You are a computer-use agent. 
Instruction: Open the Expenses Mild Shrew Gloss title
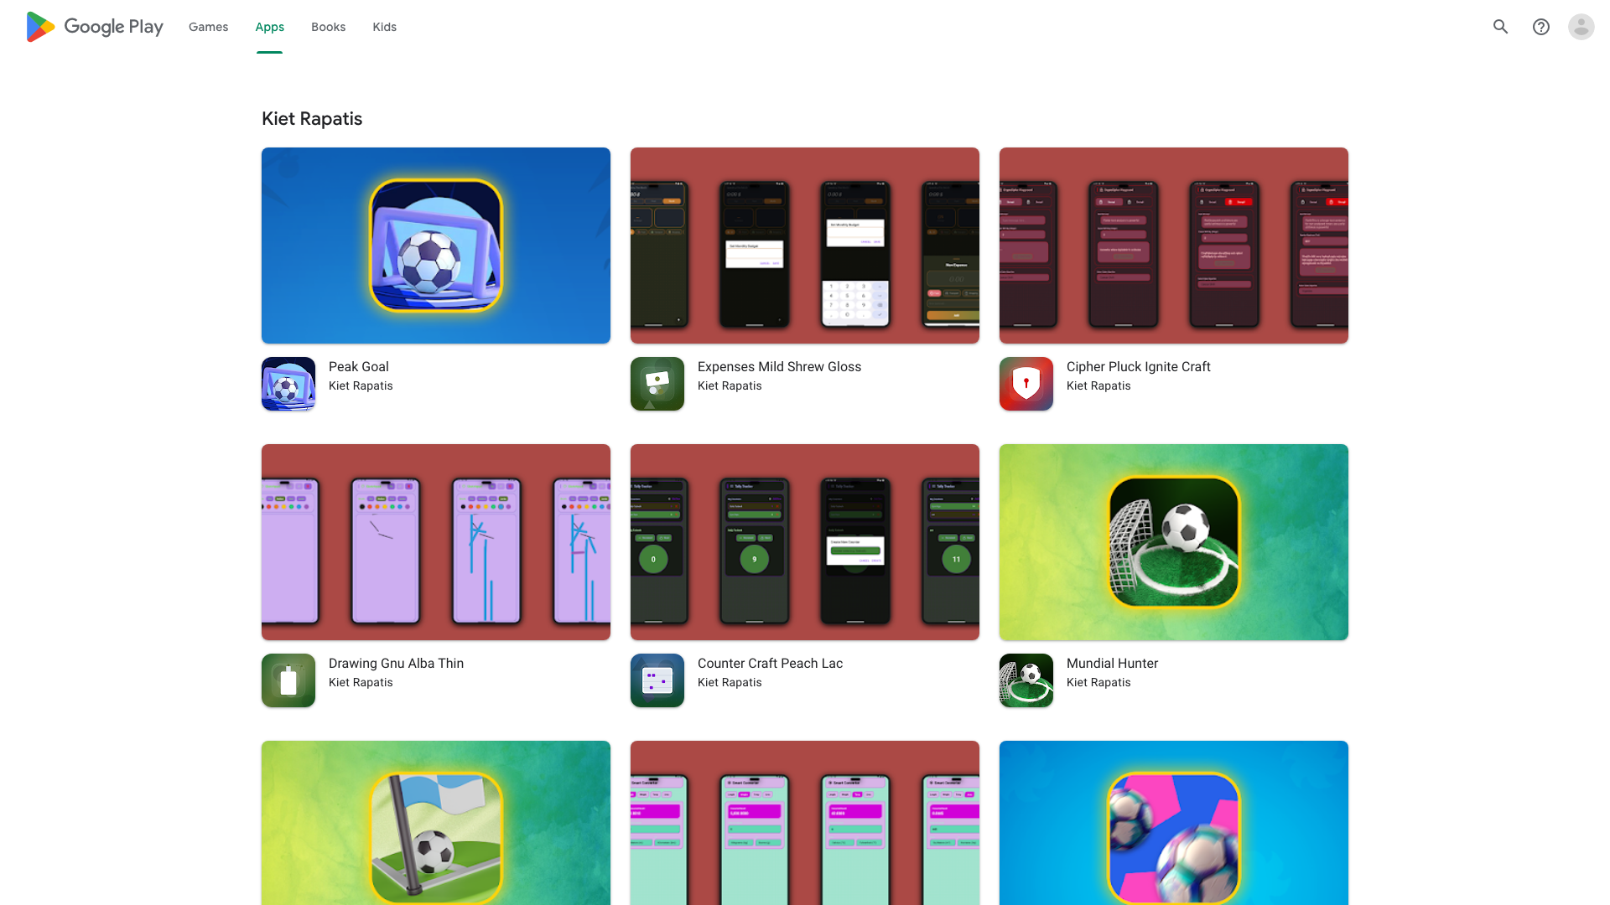[779, 366]
